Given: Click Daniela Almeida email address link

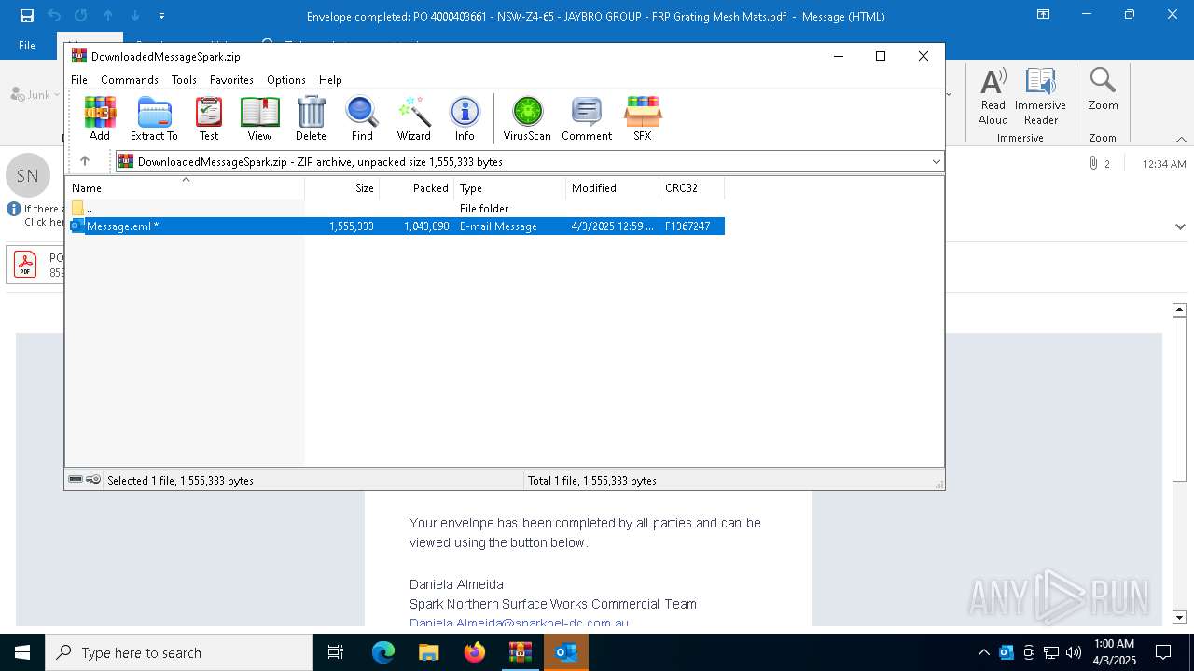Looking at the screenshot, I should [x=519, y=623].
